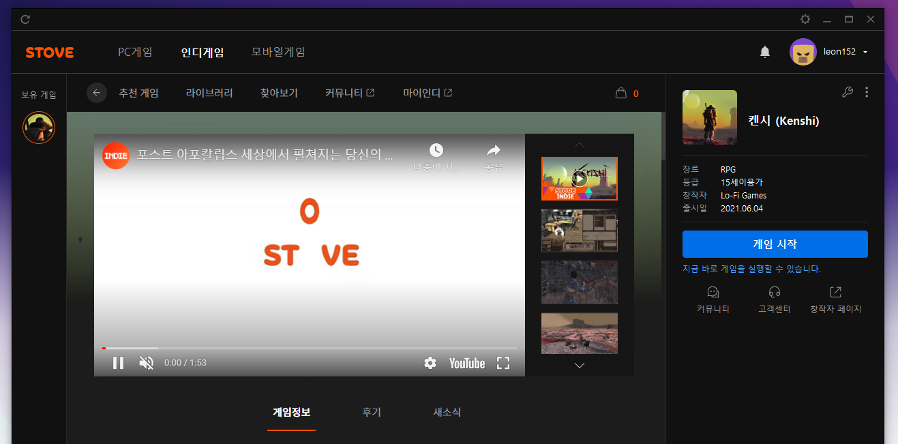Switch to the 후기 tab
This screenshot has width=898, height=444.
click(372, 412)
